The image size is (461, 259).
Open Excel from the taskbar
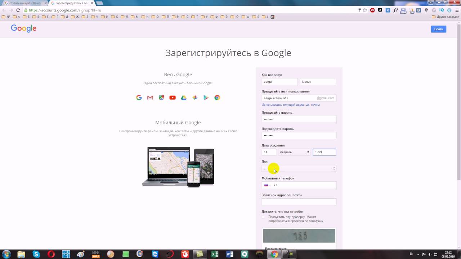tap(215, 254)
